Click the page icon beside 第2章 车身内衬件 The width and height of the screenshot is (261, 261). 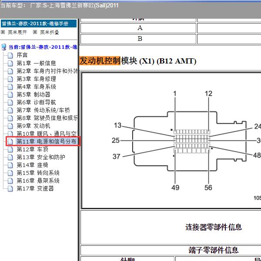[x=10, y=71]
